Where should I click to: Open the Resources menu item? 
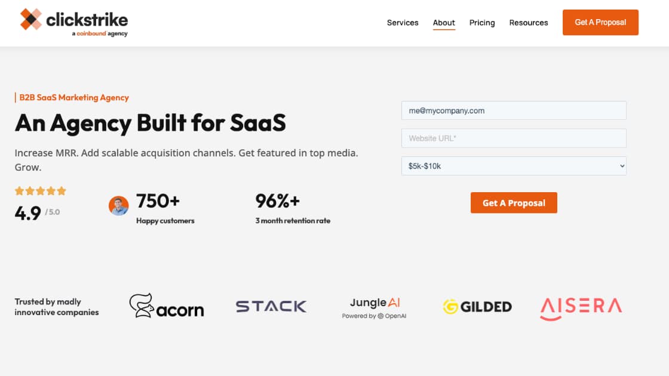[x=528, y=23]
